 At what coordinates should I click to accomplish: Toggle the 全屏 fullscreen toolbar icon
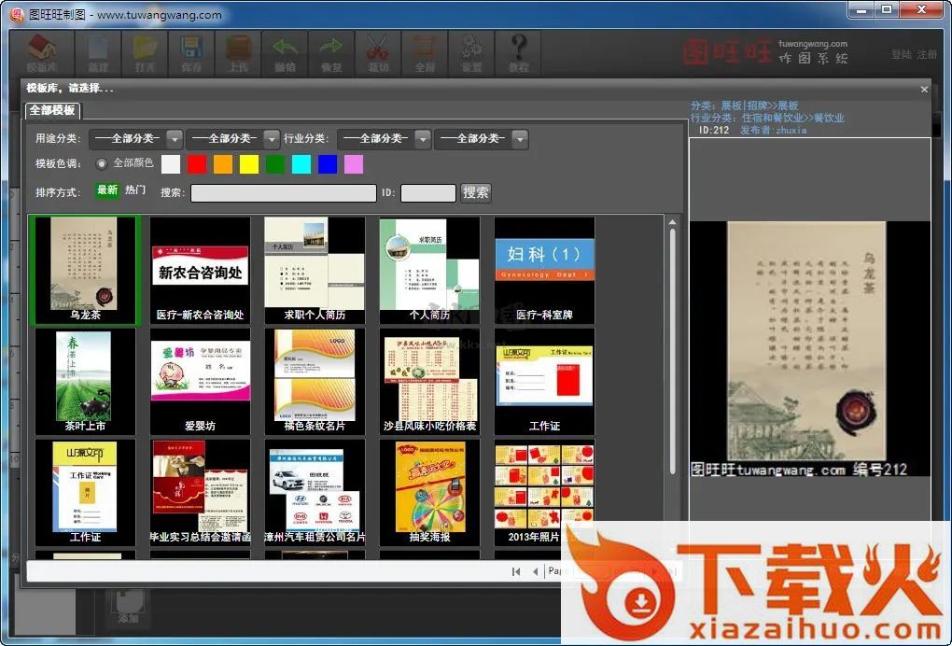tap(425, 53)
